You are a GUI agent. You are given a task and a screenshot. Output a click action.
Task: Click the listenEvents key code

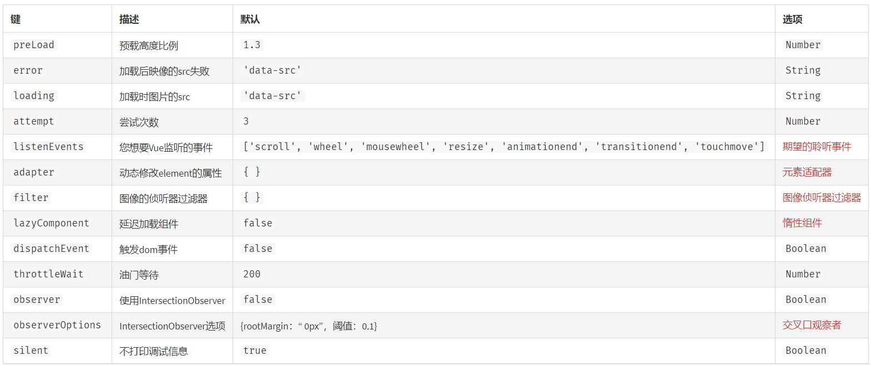point(48,147)
